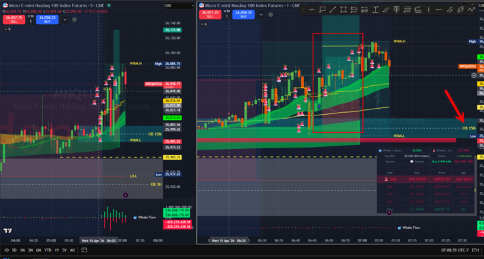Select the 6M time range
The image size is (484, 259).
(x=38, y=250)
